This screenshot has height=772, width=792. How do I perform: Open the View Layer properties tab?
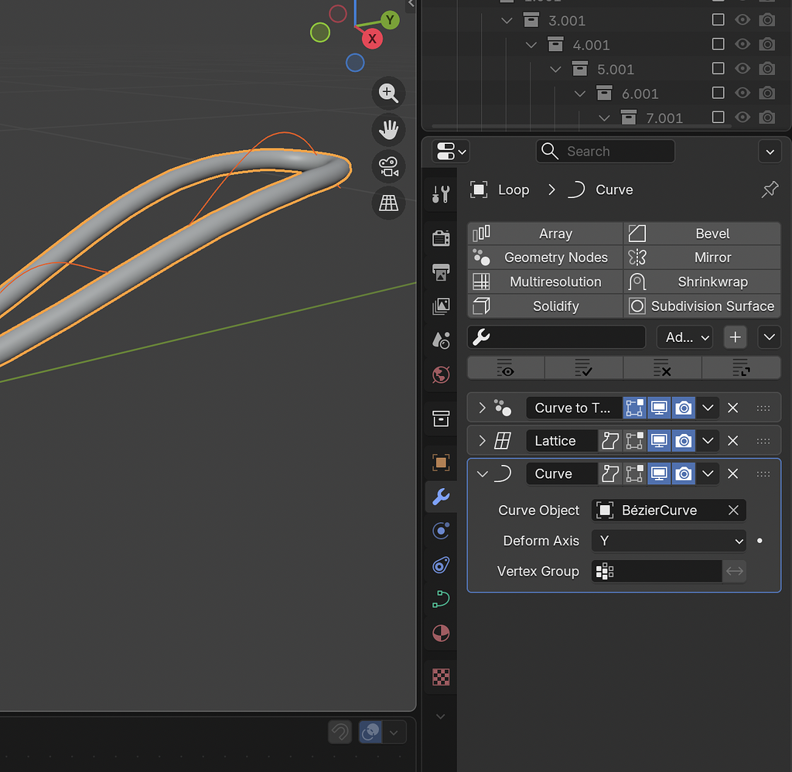point(441,306)
